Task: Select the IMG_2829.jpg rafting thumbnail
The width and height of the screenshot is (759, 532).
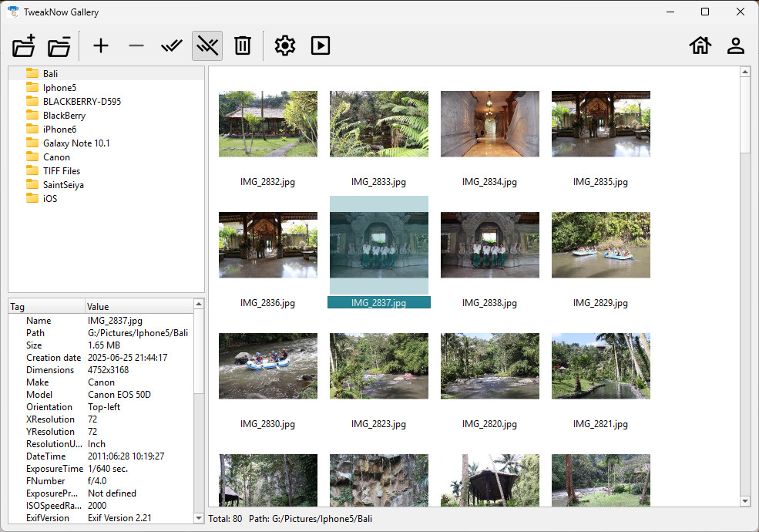Action: [600, 245]
